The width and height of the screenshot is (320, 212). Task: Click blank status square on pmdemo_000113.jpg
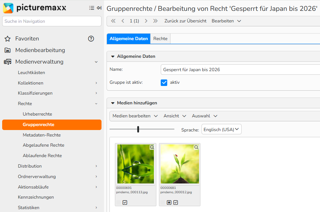point(118,202)
